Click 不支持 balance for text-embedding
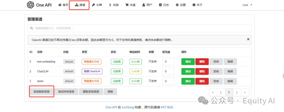Viewport: 284px width, 112px height. 153,62
